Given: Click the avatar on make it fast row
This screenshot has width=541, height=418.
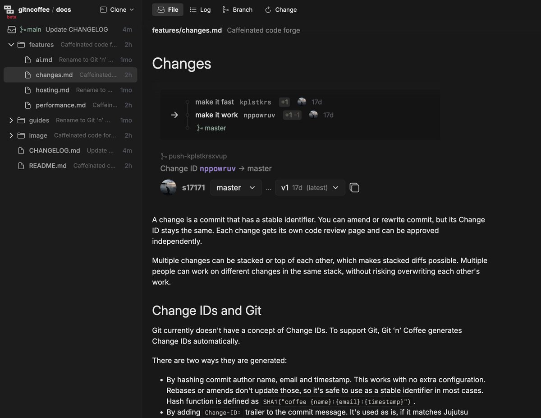Looking at the screenshot, I should point(302,102).
